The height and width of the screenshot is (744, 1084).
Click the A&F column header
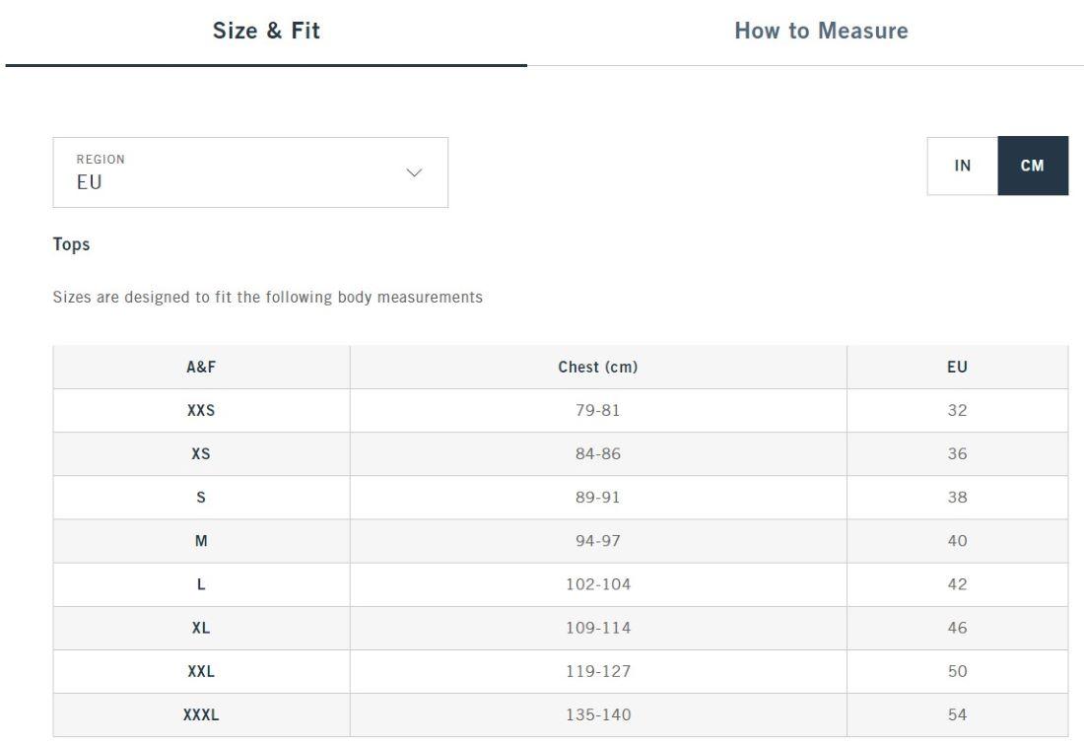click(x=201, y=367)
